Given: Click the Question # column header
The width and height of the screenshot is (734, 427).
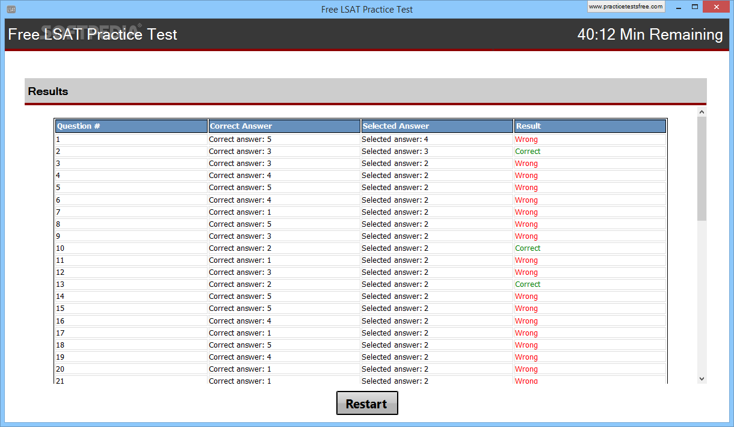Looking at the screenshot, I should point(131,126).
